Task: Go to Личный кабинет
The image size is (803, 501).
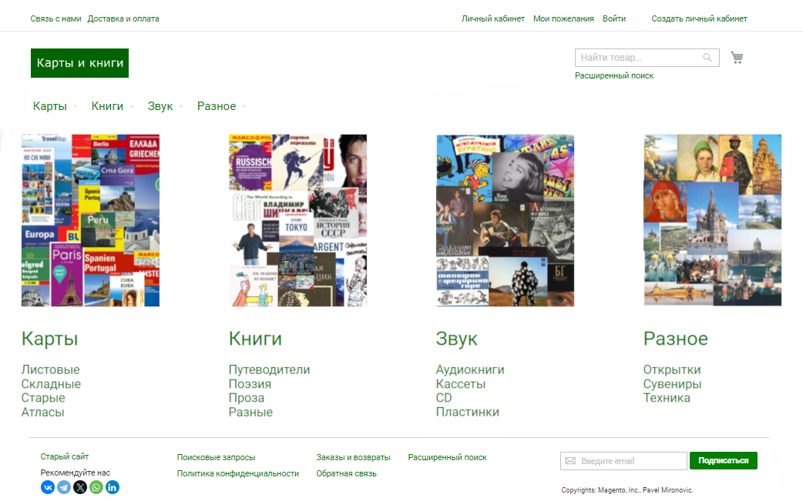Action: [493, 18]
